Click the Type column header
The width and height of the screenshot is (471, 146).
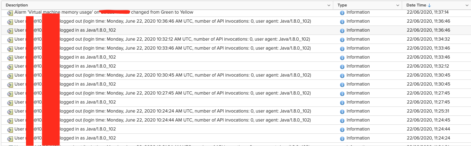pos(342,5)
